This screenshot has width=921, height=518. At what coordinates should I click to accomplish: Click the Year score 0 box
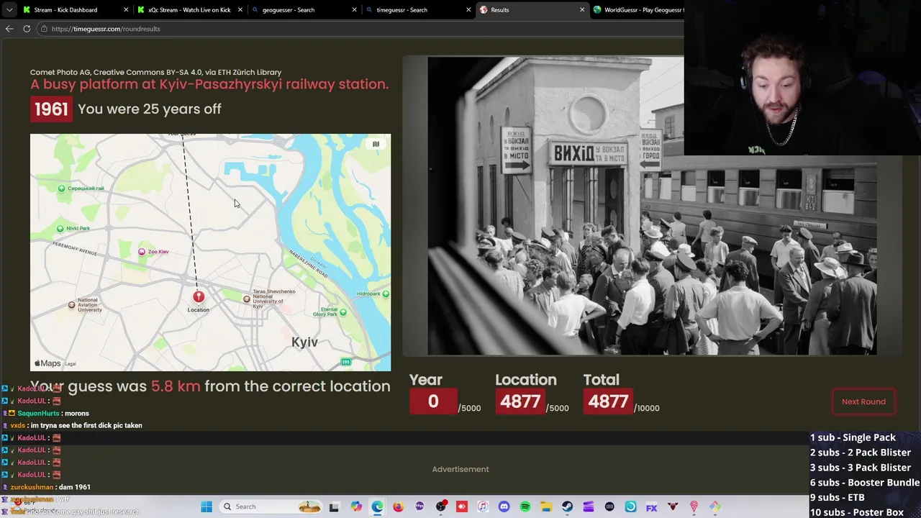[x=433, y=401]
